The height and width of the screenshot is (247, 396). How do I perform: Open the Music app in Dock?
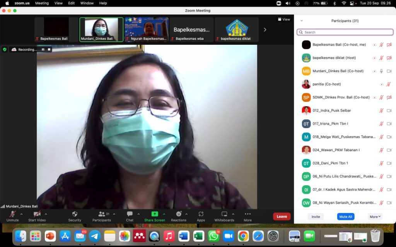[x=169, y=236]
